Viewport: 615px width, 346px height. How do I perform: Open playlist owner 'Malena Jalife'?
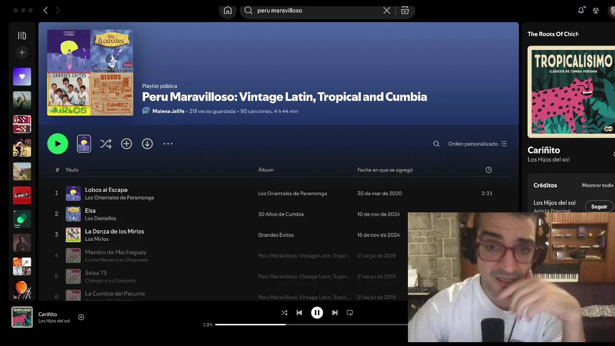tap(168, 111)
